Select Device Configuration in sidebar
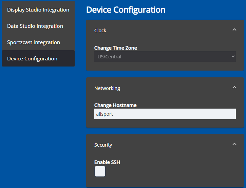 coord(32,59)
